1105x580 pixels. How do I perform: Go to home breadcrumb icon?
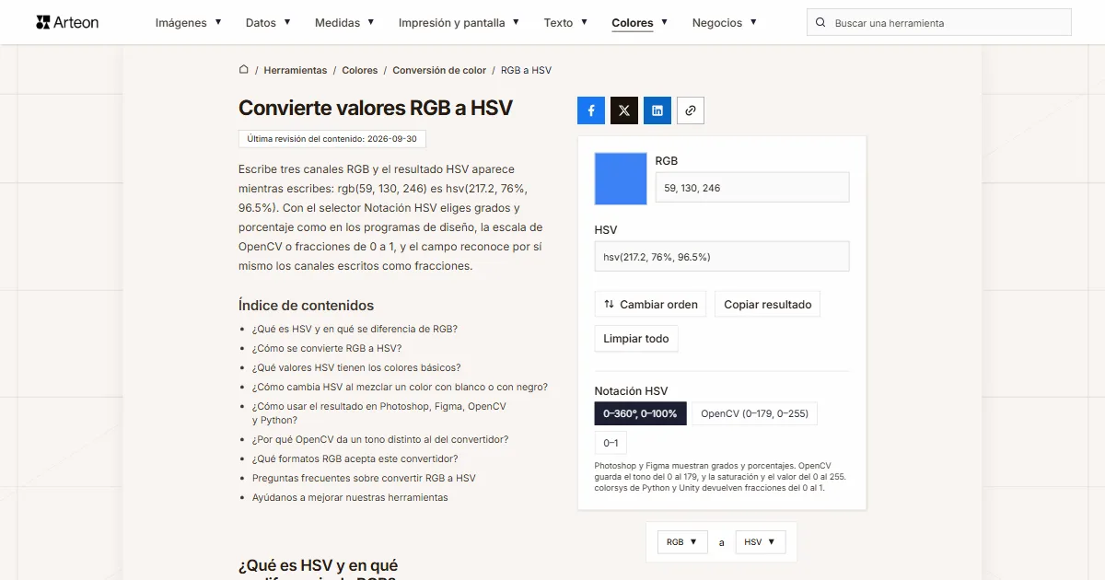(244, 70)
